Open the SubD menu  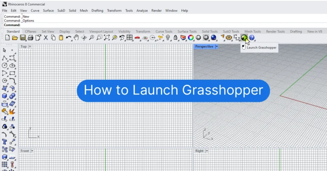[61, 11]
